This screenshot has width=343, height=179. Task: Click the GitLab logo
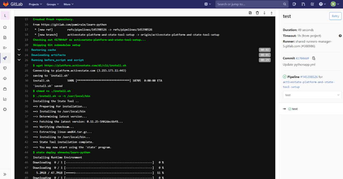[x=13, y=4]
